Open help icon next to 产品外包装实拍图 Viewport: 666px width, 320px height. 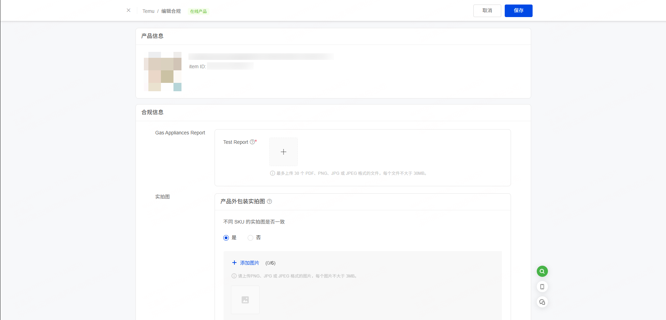click(269, 202)
